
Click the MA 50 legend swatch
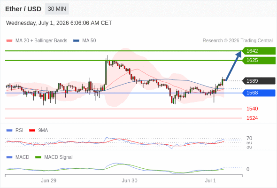[76, 41]
